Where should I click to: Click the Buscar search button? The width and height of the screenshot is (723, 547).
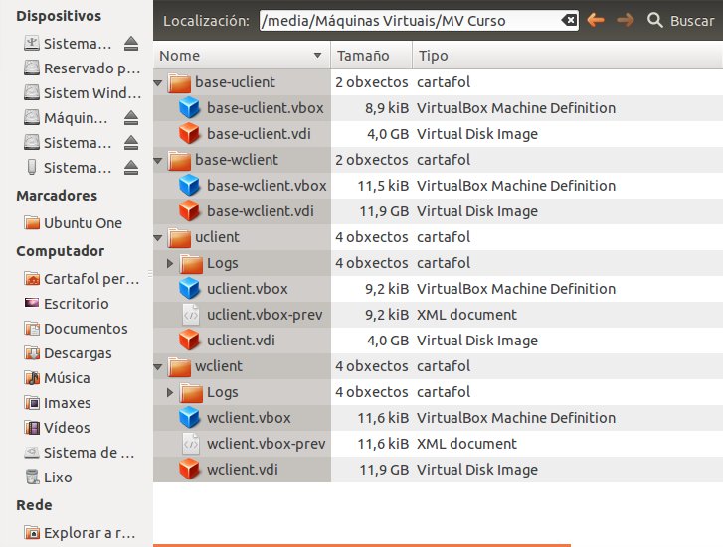coord(680,21)
